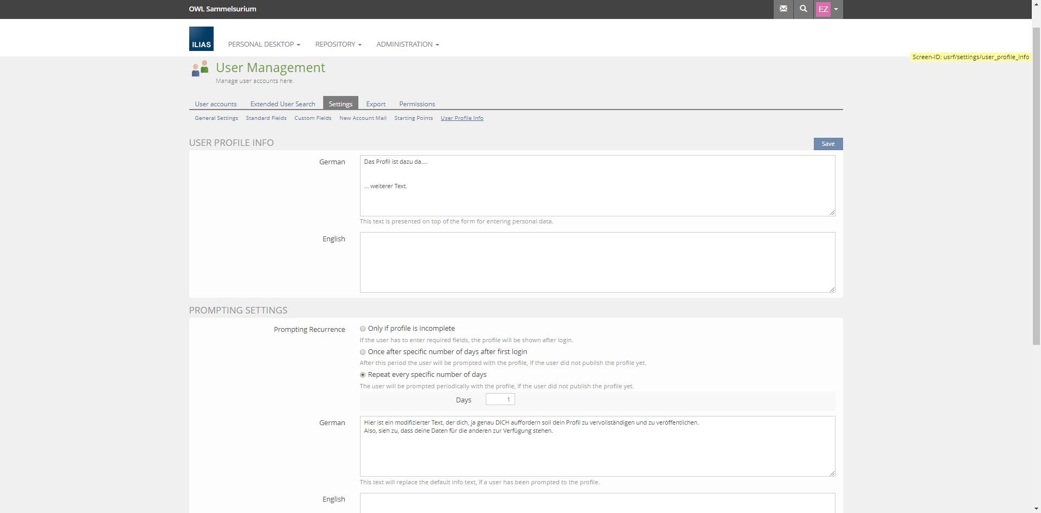Select 'Repeat every specific number of days'

pyautogui.click(x=363, y=375)
